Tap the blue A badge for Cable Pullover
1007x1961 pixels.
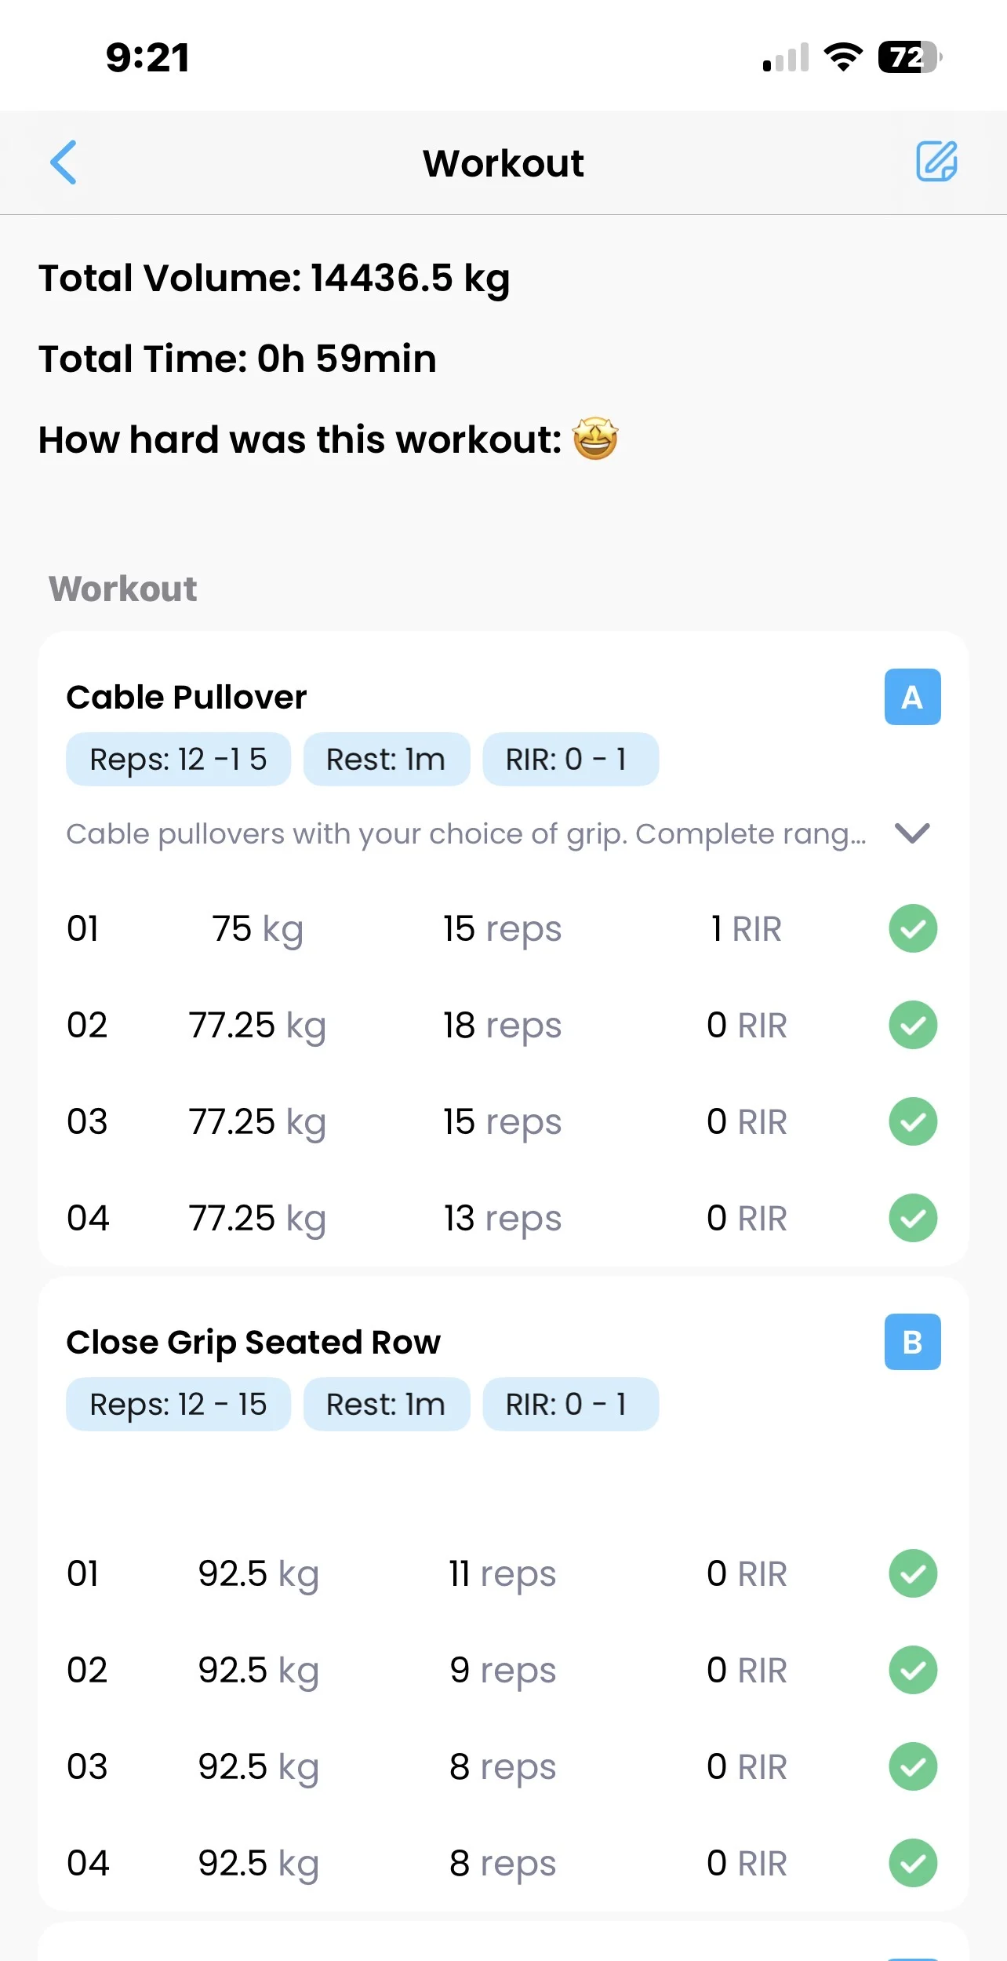912,697
